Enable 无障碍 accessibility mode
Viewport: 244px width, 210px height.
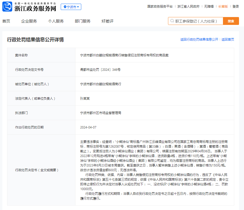[209, 7]
